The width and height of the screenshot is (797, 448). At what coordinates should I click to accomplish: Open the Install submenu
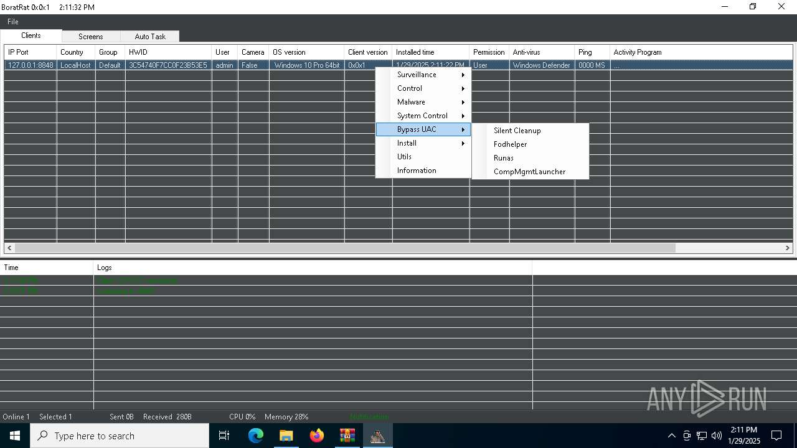(423, 143)
